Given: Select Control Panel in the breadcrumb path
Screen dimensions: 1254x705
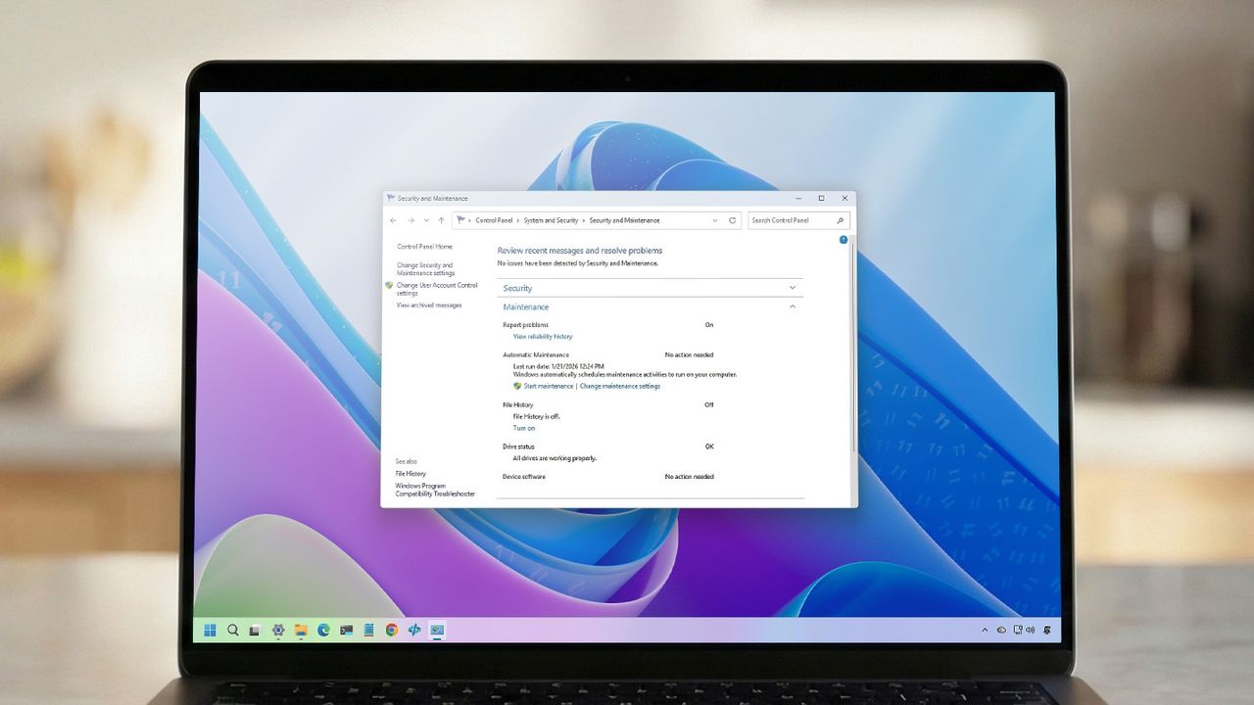Looking at the screenshot, I should point(493,220).
